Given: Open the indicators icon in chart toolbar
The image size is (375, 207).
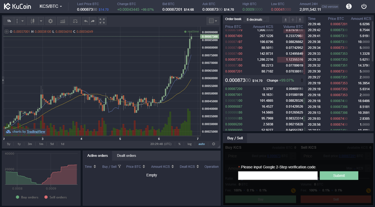Looking at the screenshot, I should pos(62,21).
